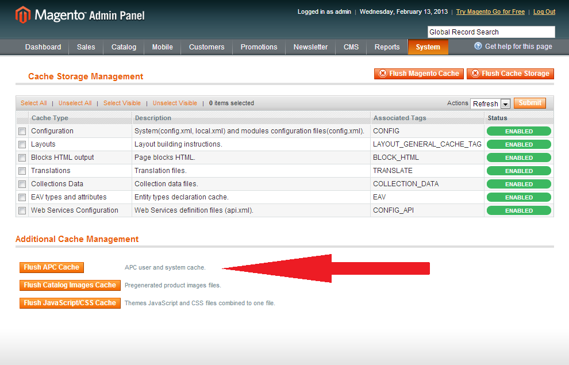Viewport: 569px width, 365px height.
Task: Click Get help for this page
Action: (518, 47)
